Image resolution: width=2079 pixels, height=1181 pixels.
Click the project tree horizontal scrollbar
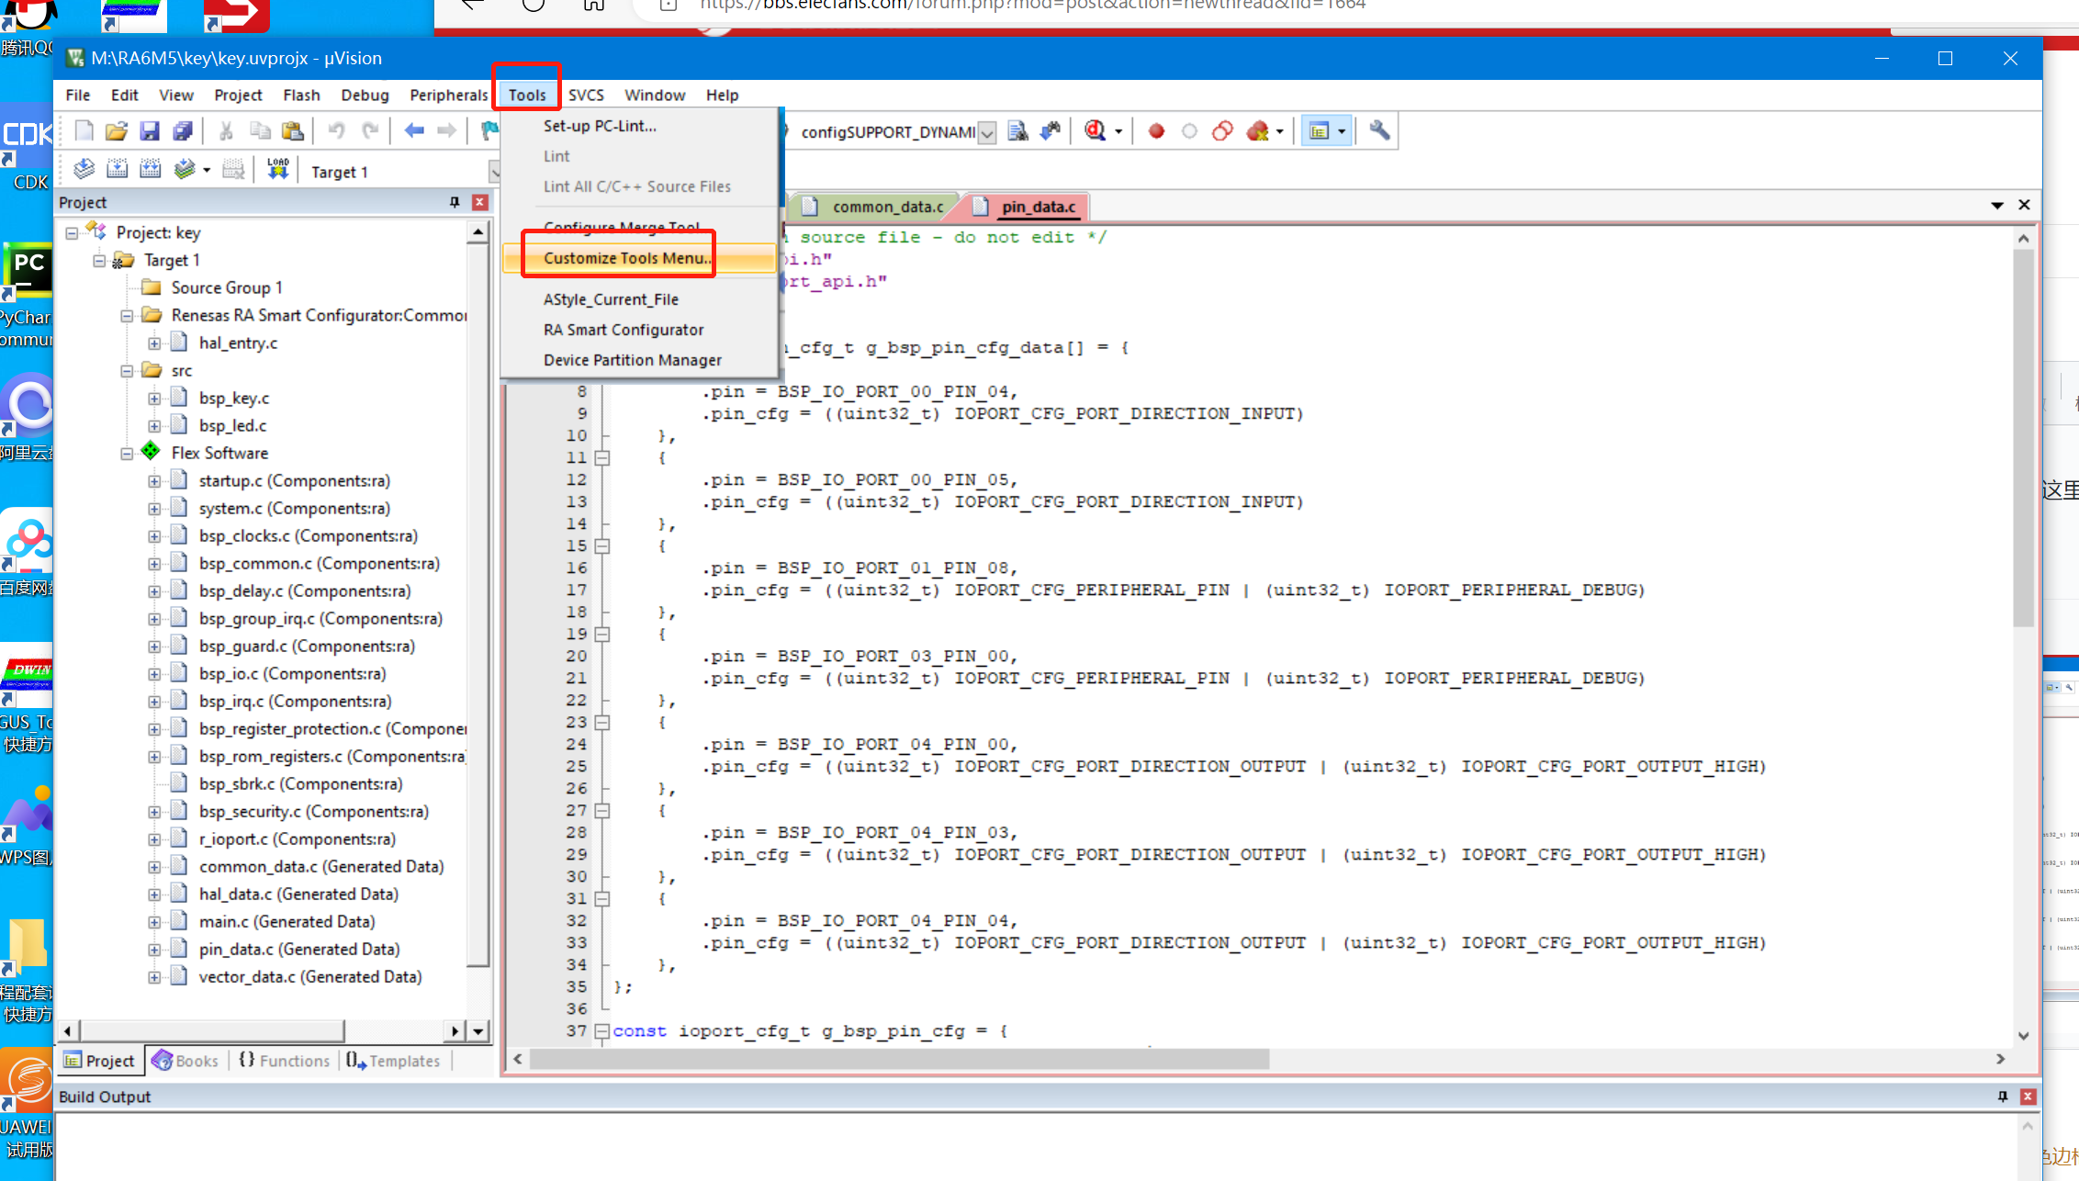(x=212, y=1030)
